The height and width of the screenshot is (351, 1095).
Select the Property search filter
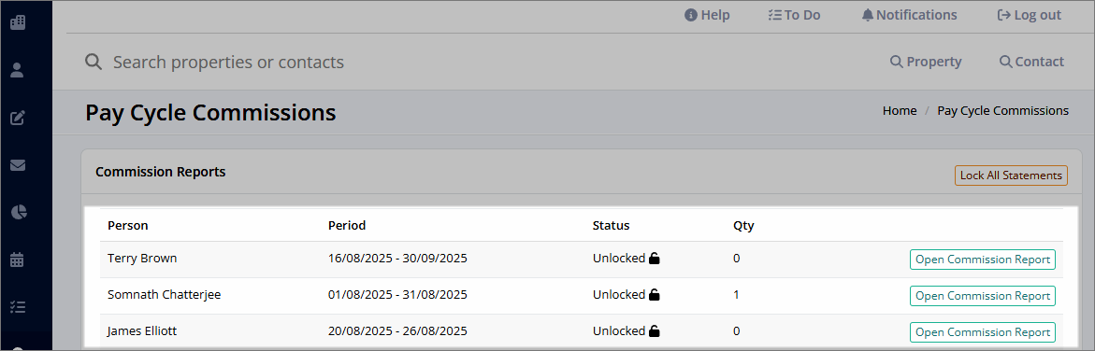tap(926, 62)
